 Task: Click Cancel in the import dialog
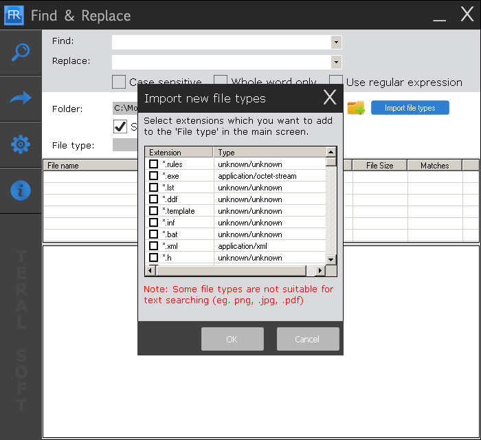tap(308, 339)
